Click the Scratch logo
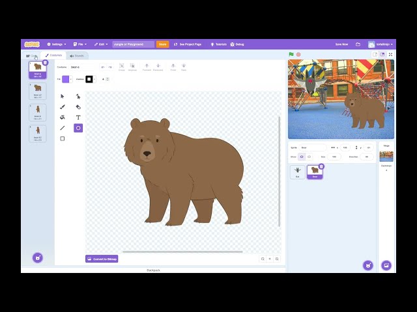 pos(32,44)
